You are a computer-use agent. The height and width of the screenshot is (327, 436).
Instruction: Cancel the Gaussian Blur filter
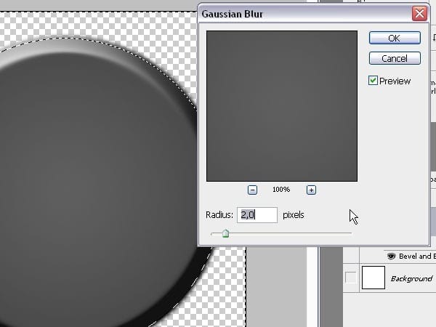point(394,58)
